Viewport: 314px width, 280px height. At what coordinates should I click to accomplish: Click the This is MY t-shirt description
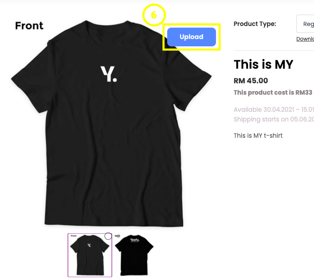coord(258,135)
